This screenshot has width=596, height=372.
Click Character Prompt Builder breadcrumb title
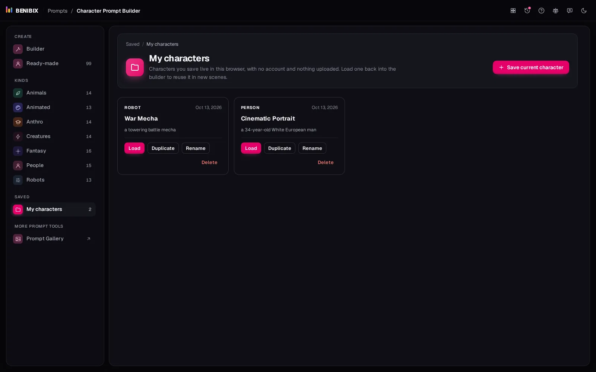(x=108, y=11)
